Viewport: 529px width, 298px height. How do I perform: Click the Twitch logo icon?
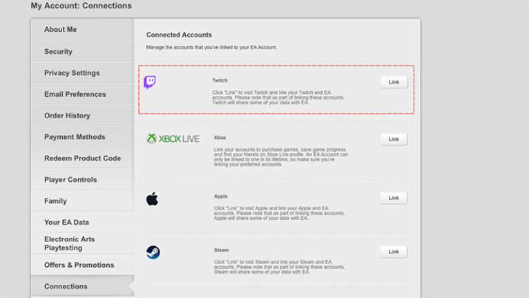(150, 82)
